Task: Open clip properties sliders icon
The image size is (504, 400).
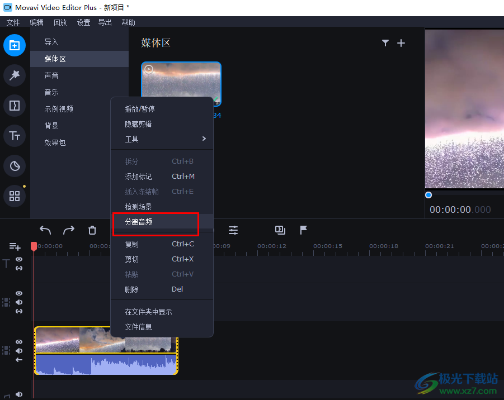Action: 233,230
